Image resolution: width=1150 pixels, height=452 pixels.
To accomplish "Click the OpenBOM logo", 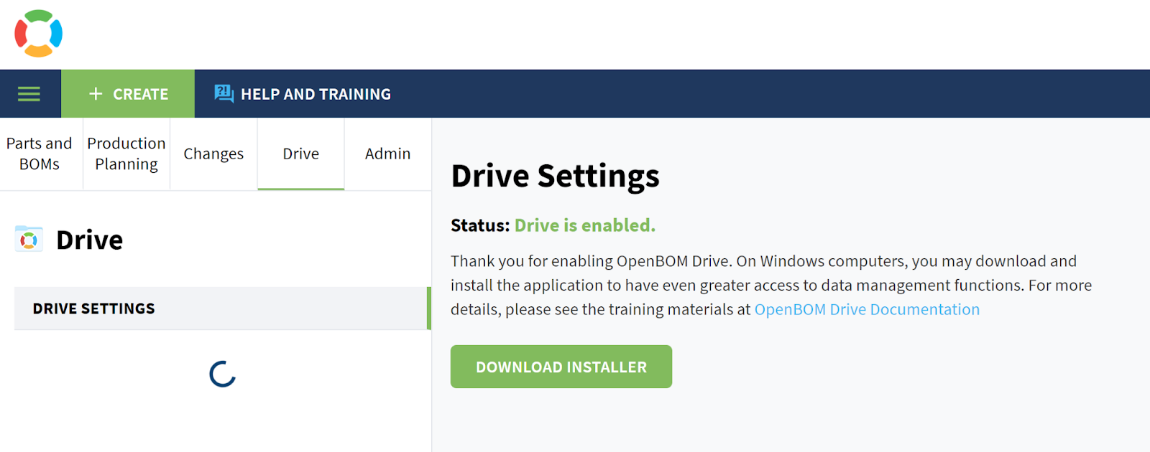I will pyautogui.click(x=39, y=33).
